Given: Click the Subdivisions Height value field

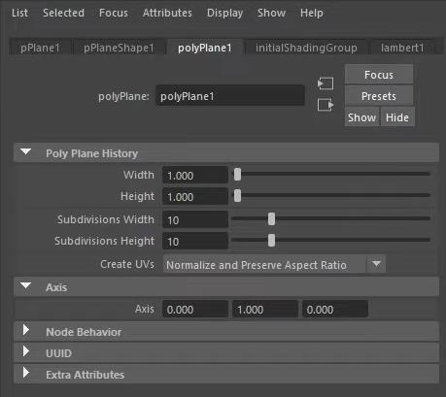Looking at the screenshot, I should [x=195, y=241].
